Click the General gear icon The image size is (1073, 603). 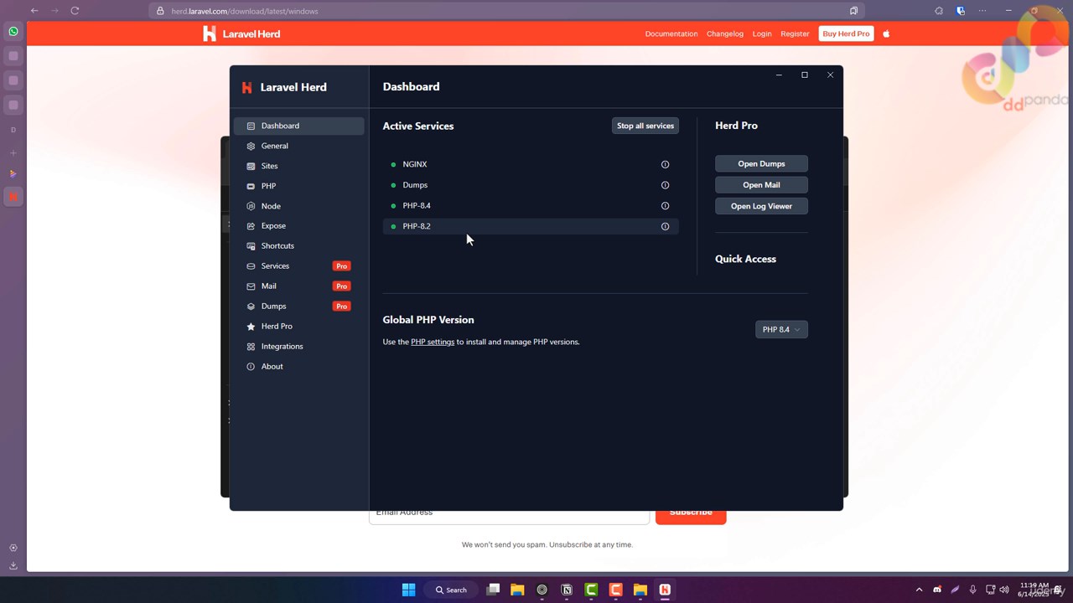(251, 146)
